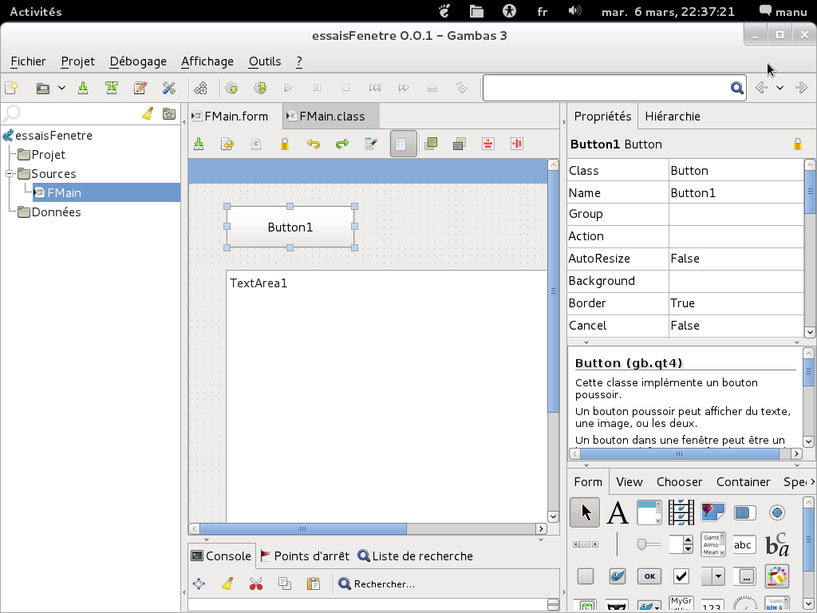Open the Points d'arrêt tab
Image resolution: width=817 pixels, height=613 pixels.
(x=305, y=556)
